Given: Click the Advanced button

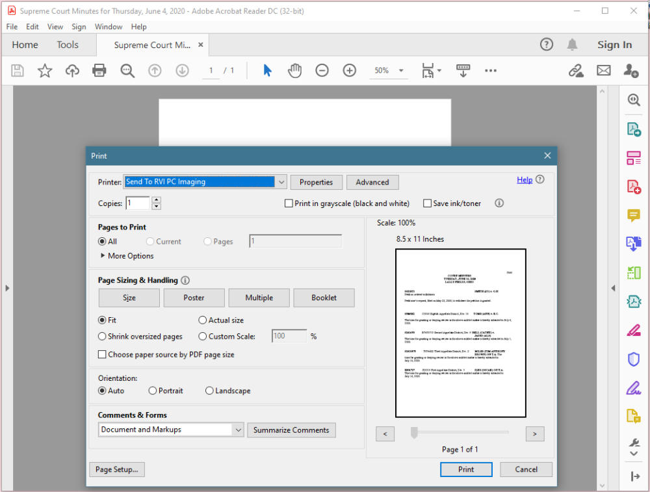Looking at the screenshot, I should click(372, 183).
